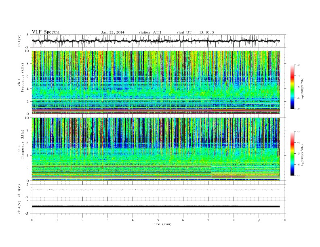Click the time axis tick label '3'

click(107, 220)
